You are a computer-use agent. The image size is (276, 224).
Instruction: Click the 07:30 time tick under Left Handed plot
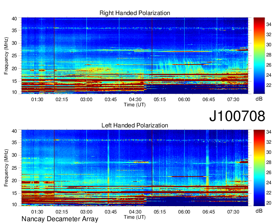coord(233,212)
